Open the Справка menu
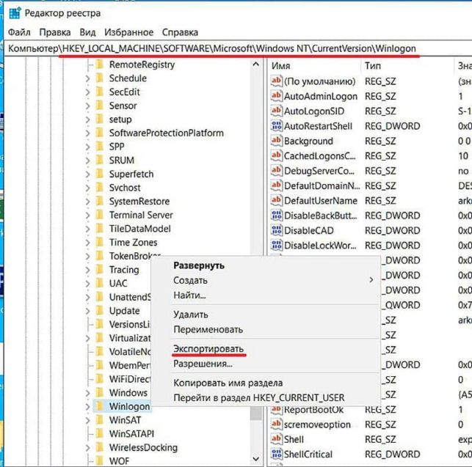The height and width of the screenshot is (467, 472). (x=180, y=32)
